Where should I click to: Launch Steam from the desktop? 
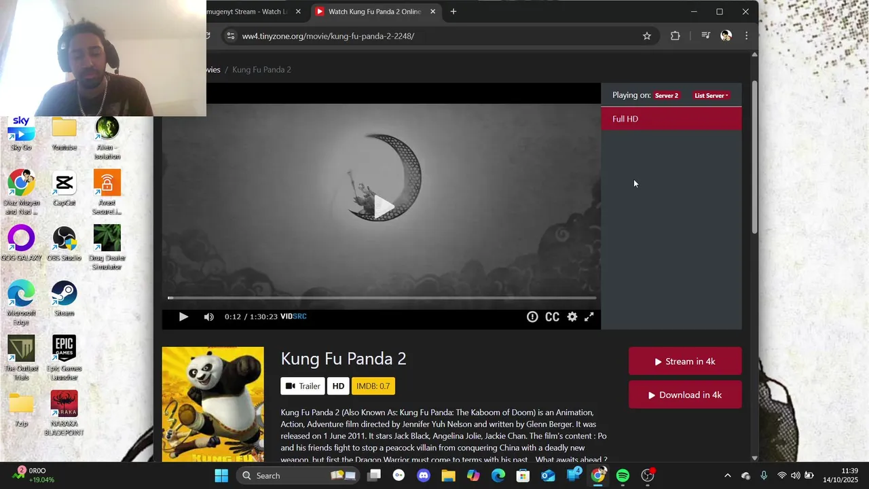click(64, 299)
